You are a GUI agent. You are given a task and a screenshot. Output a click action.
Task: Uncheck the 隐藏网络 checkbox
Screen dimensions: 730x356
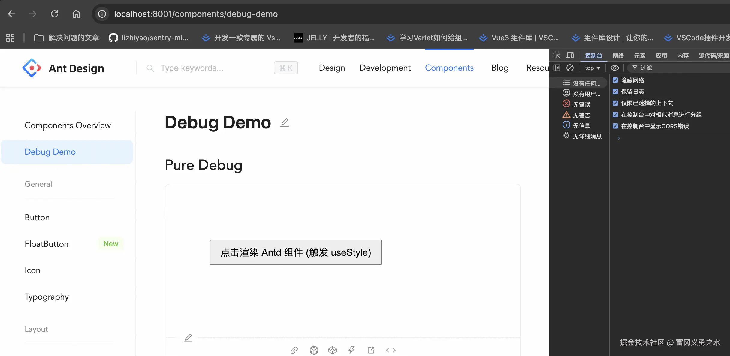[x=615, y=80]
